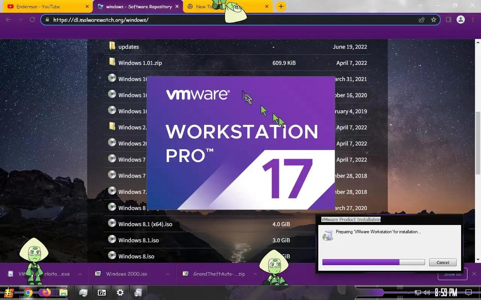481x300 pixels.
Task: Click the VMware Workstation Pro 17 splash screen
Action: click(x=240, y=142)
